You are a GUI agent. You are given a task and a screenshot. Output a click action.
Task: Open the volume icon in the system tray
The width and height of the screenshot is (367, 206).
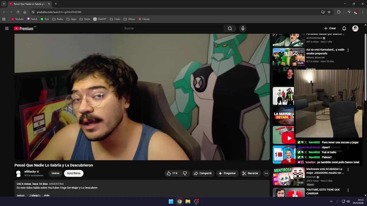(x=348, y=201)
